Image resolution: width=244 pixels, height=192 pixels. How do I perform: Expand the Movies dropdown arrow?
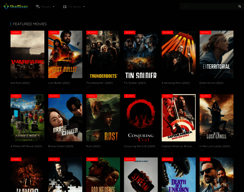pyautogui.click(x=54, y=7)
